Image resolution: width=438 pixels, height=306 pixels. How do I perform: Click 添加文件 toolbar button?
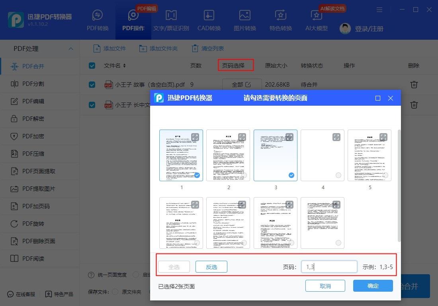tap(109, 48)
